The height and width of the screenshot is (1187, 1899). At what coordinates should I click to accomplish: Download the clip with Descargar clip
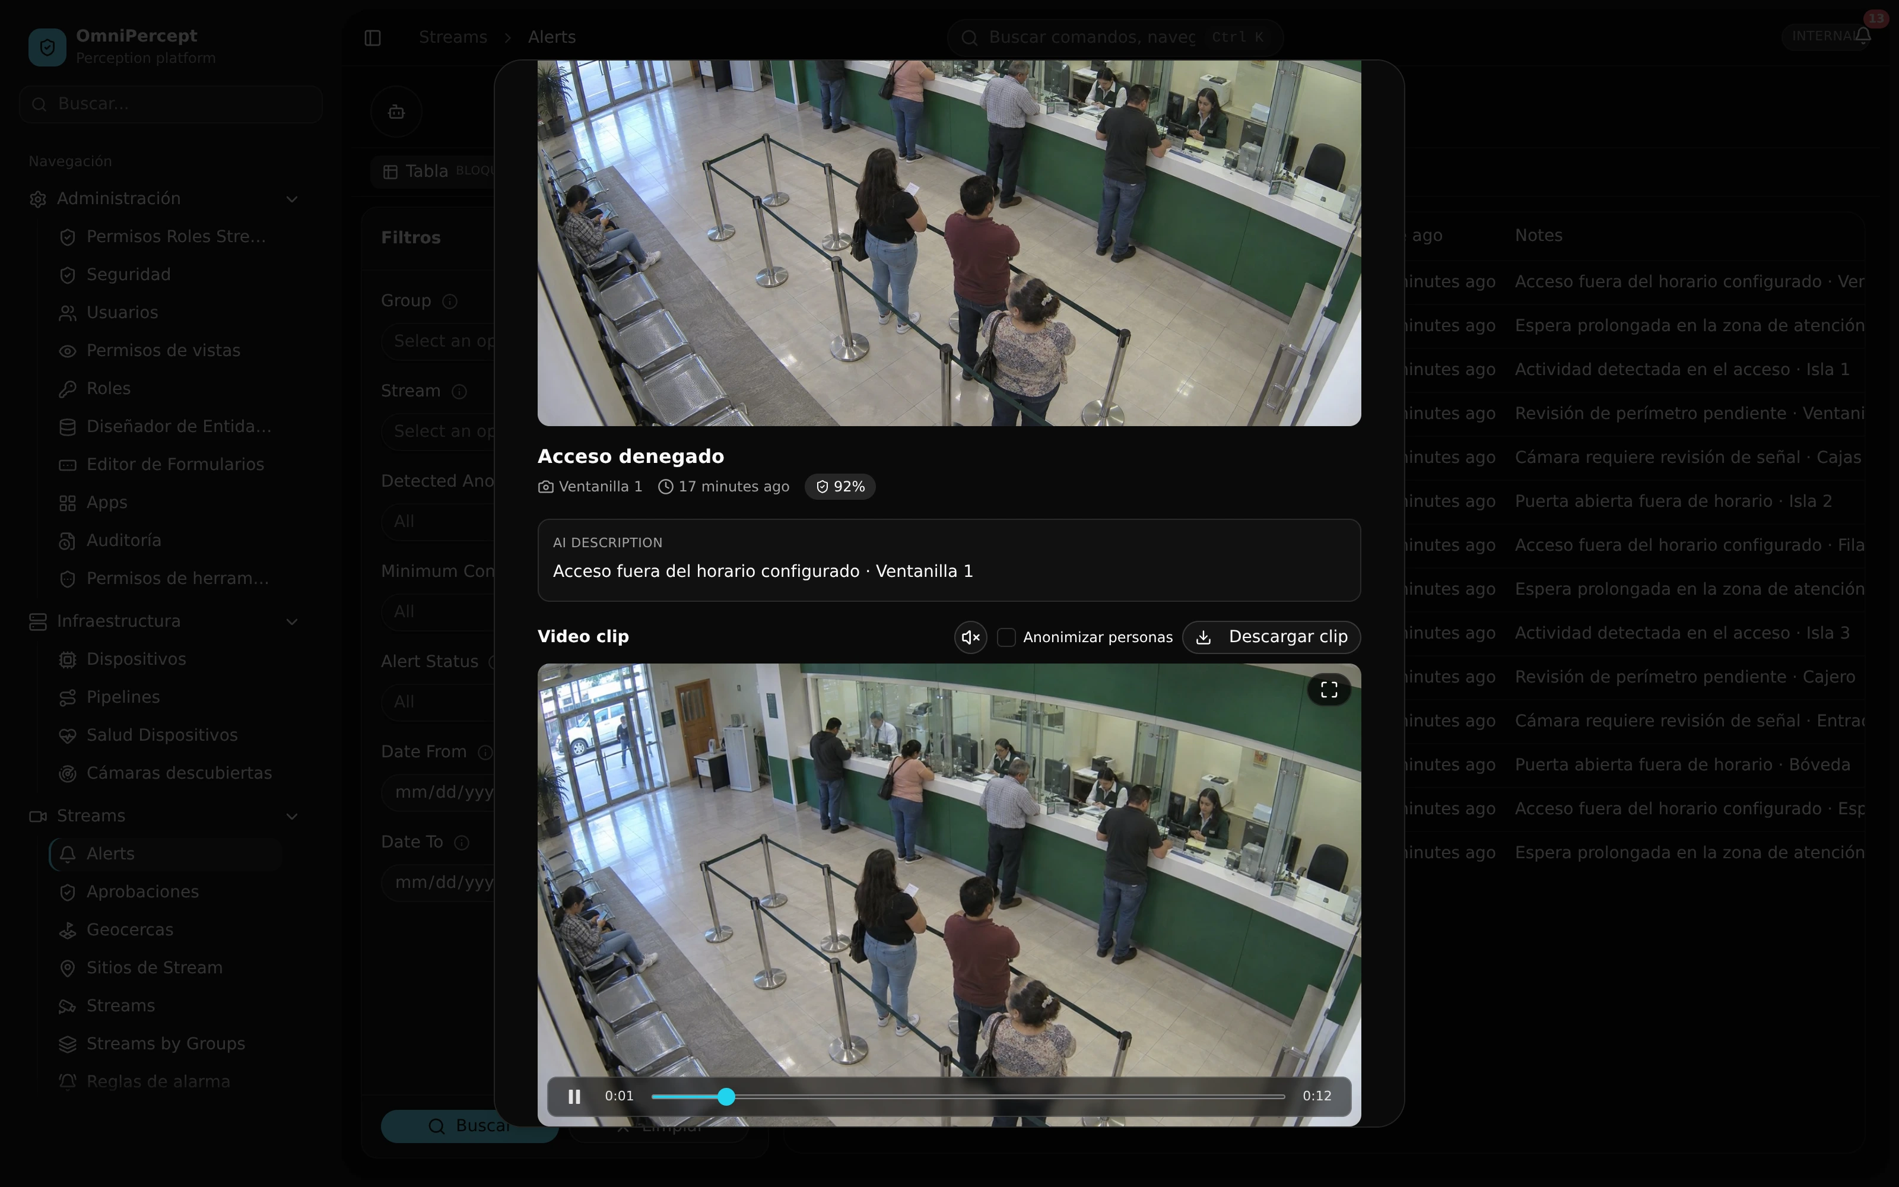[1271, 637]
